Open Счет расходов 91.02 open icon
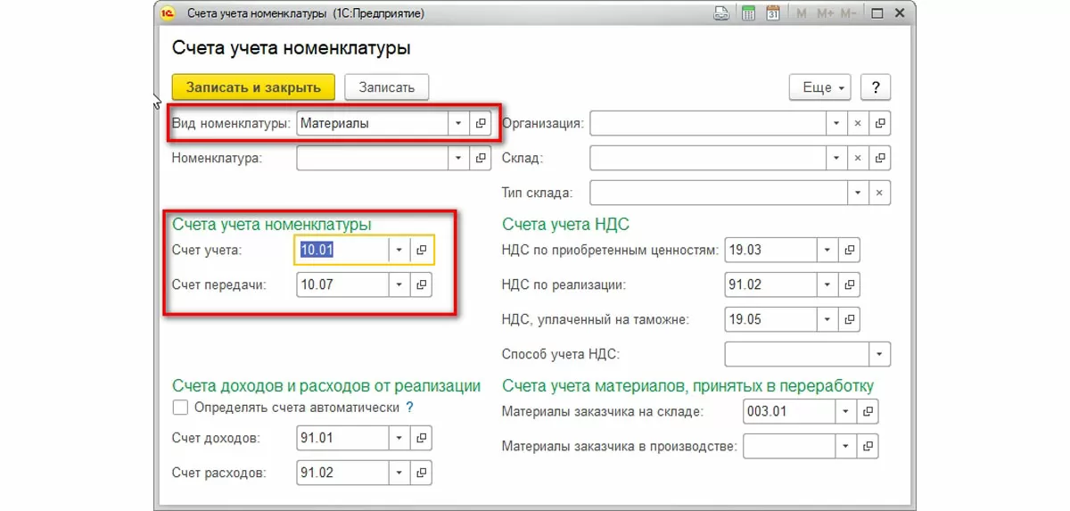This screenshot has width=1070, height=511. point(422,473)
